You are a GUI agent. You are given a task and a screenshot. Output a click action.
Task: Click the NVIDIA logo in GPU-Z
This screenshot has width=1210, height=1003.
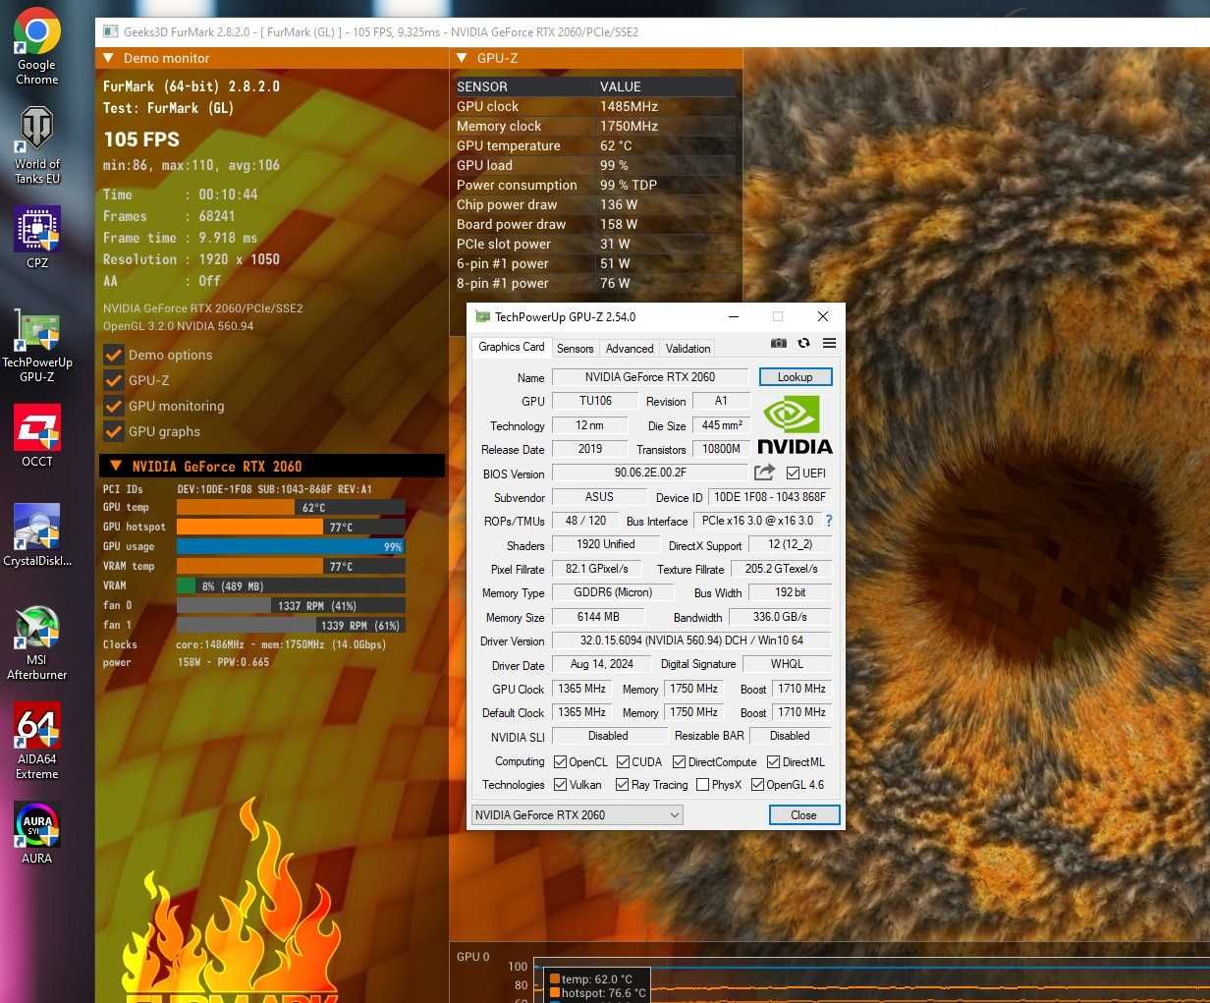795,424
